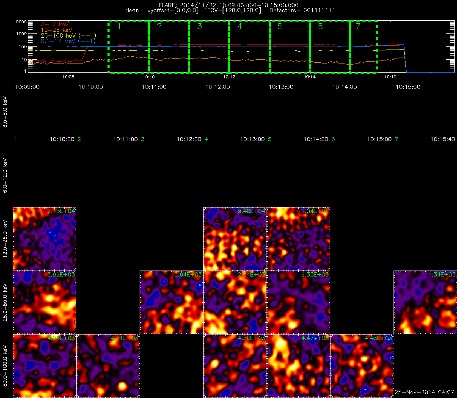Click interval number 5 inside the light curve plot
Image resolution: width=457 pixels, height=398 pixels.
280,26
